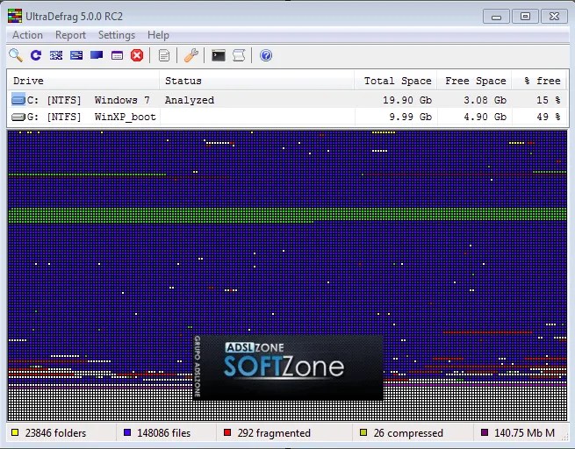Click the purple MFT legend swatch
The height and width of the screenshot is (449, 575).
(485, 432)
